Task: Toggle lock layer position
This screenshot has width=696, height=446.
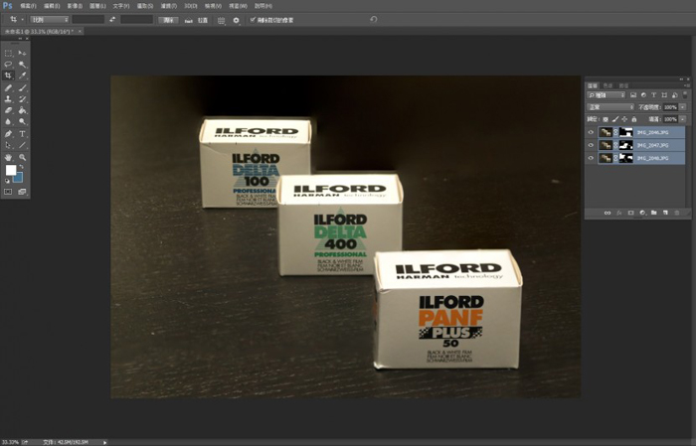Action: [x=624, y=119]
